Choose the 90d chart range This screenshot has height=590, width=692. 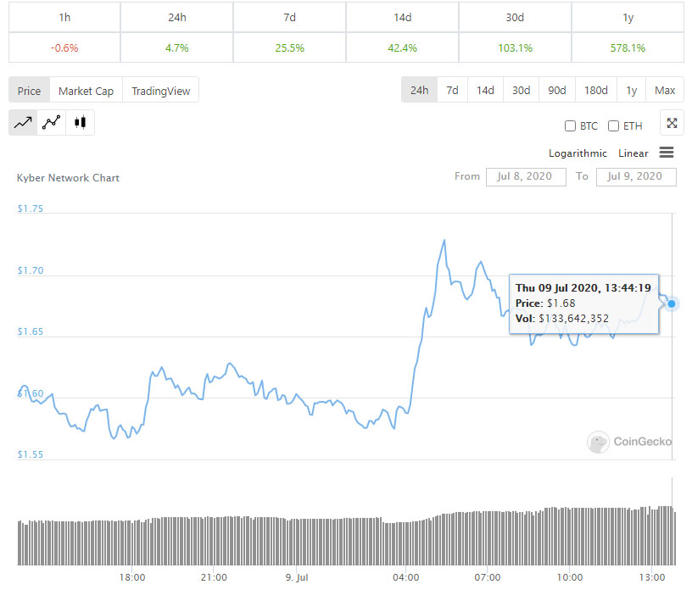click(x=557, y=90)
